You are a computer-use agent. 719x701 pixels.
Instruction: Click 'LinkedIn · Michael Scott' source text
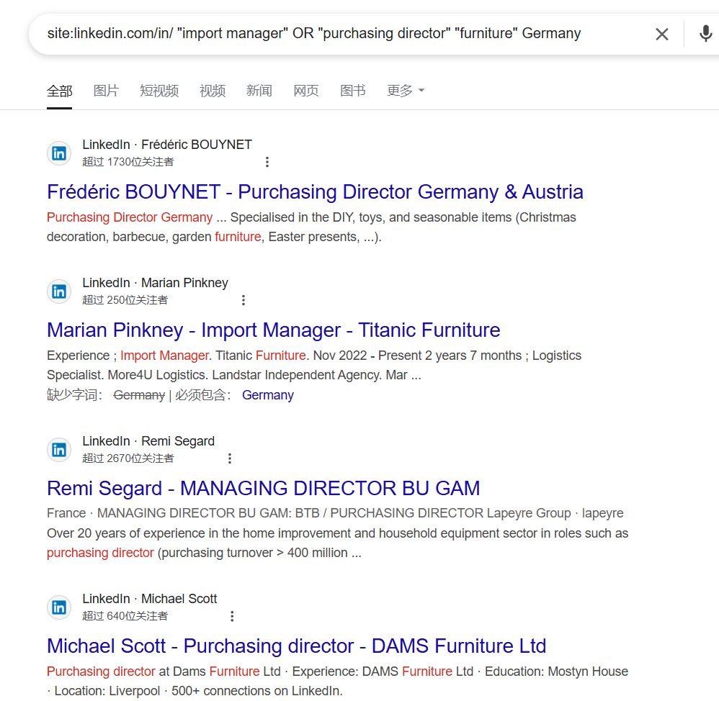pyautogui.click(x=149, y=599)
